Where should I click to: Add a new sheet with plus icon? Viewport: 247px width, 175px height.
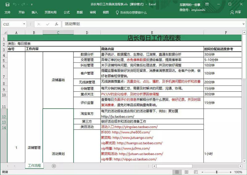point(54,166)
